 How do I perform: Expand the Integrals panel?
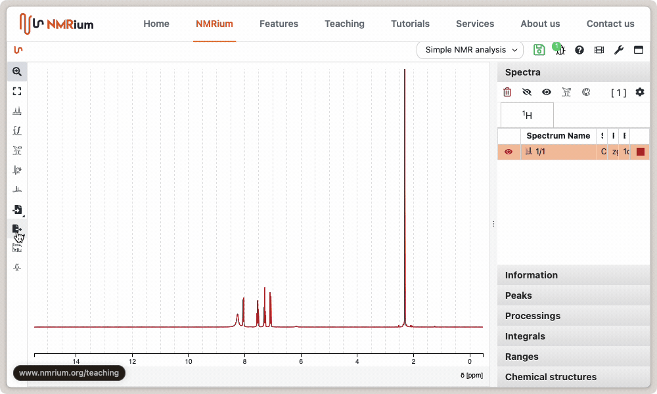pos(573,336)
